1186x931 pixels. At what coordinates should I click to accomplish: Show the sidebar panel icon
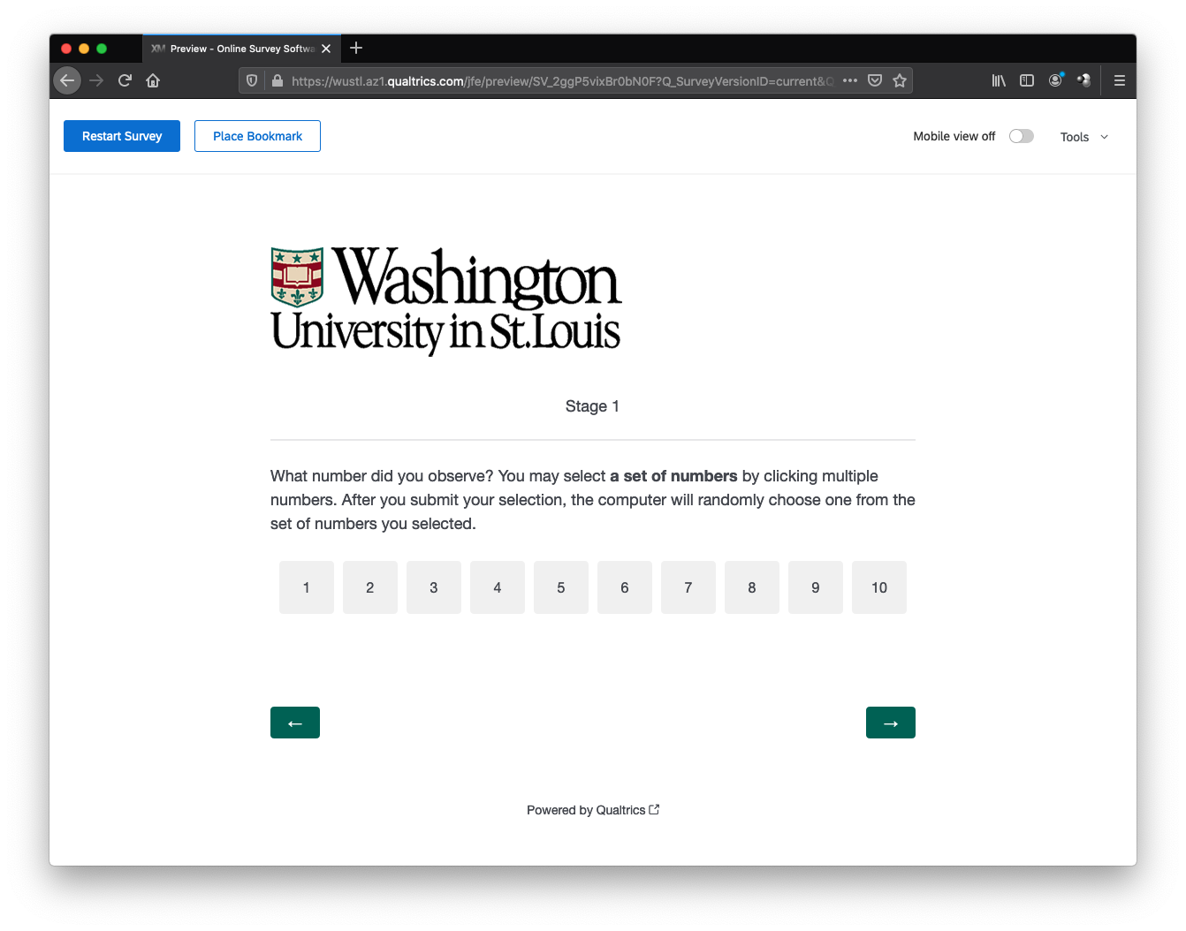pyautogui.click(x=1027, y=80)
